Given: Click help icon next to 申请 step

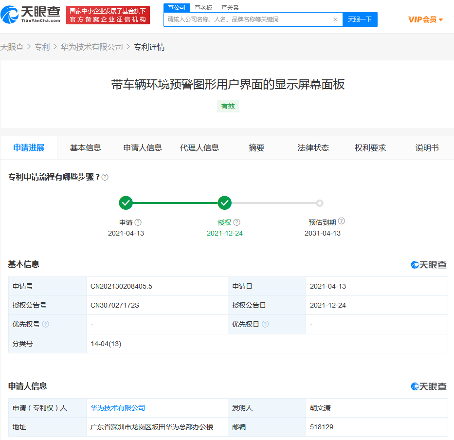Looking at the screenshot, I should (x=138, y=222).
